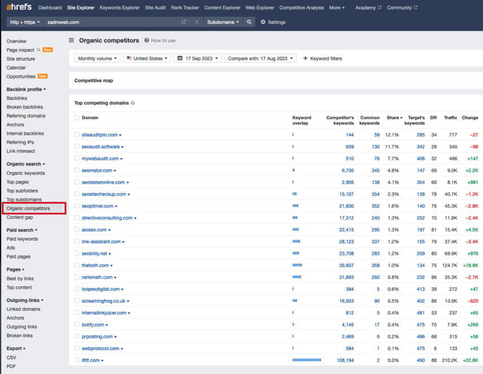
Task: Toggle sidebar with hamburger menu icon
Action: [x=72, y=41]
